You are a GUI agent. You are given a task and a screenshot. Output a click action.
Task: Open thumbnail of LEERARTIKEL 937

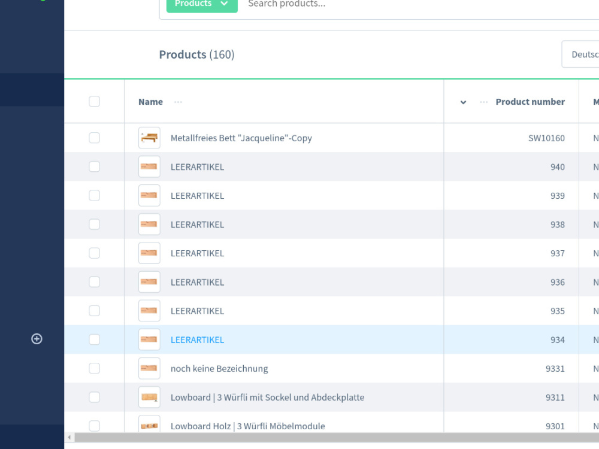click(149, 253)
